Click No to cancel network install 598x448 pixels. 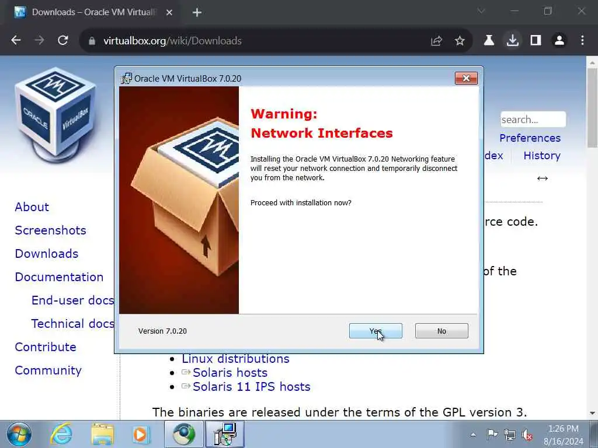click(441, 331)
